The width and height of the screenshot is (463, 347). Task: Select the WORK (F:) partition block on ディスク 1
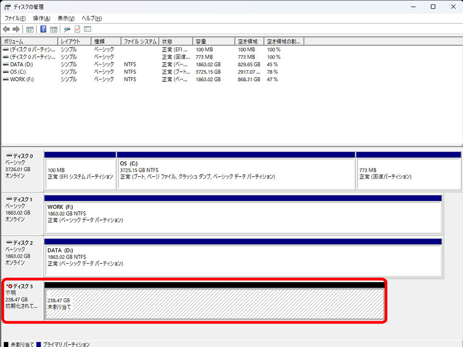click(243, 218)
